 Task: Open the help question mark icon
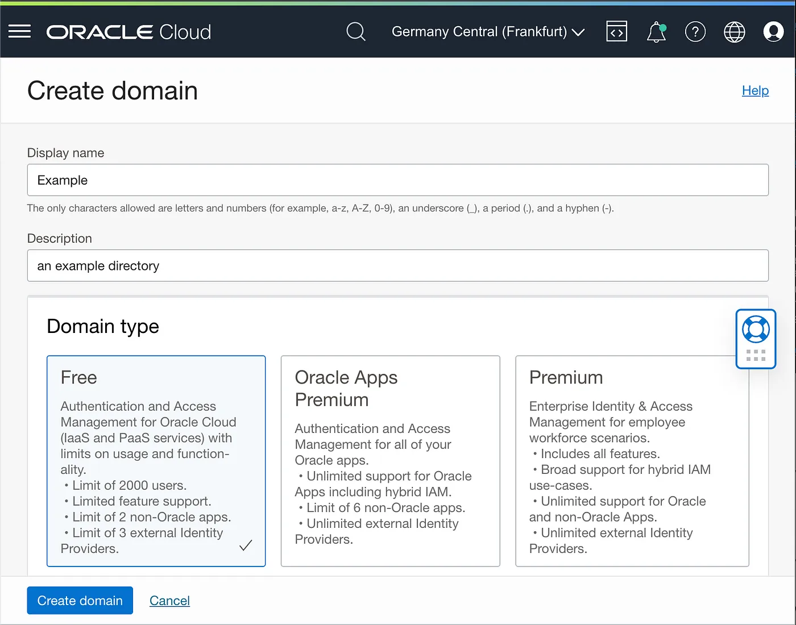coord(695,31)
